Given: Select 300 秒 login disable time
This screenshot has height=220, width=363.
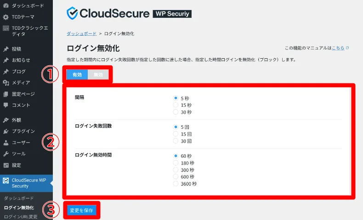Looking at the screenshot, I should tap(176, 170).
